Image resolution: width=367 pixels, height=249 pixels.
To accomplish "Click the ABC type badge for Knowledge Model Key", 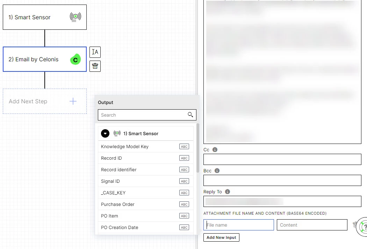I will point(184,146).
